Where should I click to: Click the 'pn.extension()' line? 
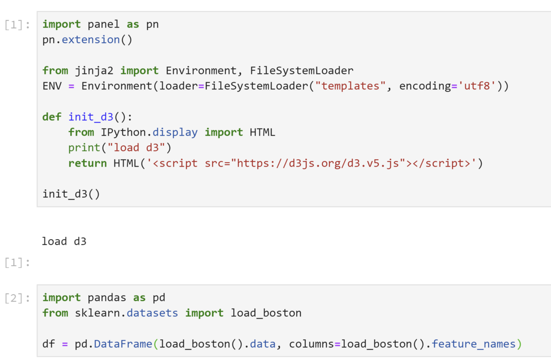87,40
